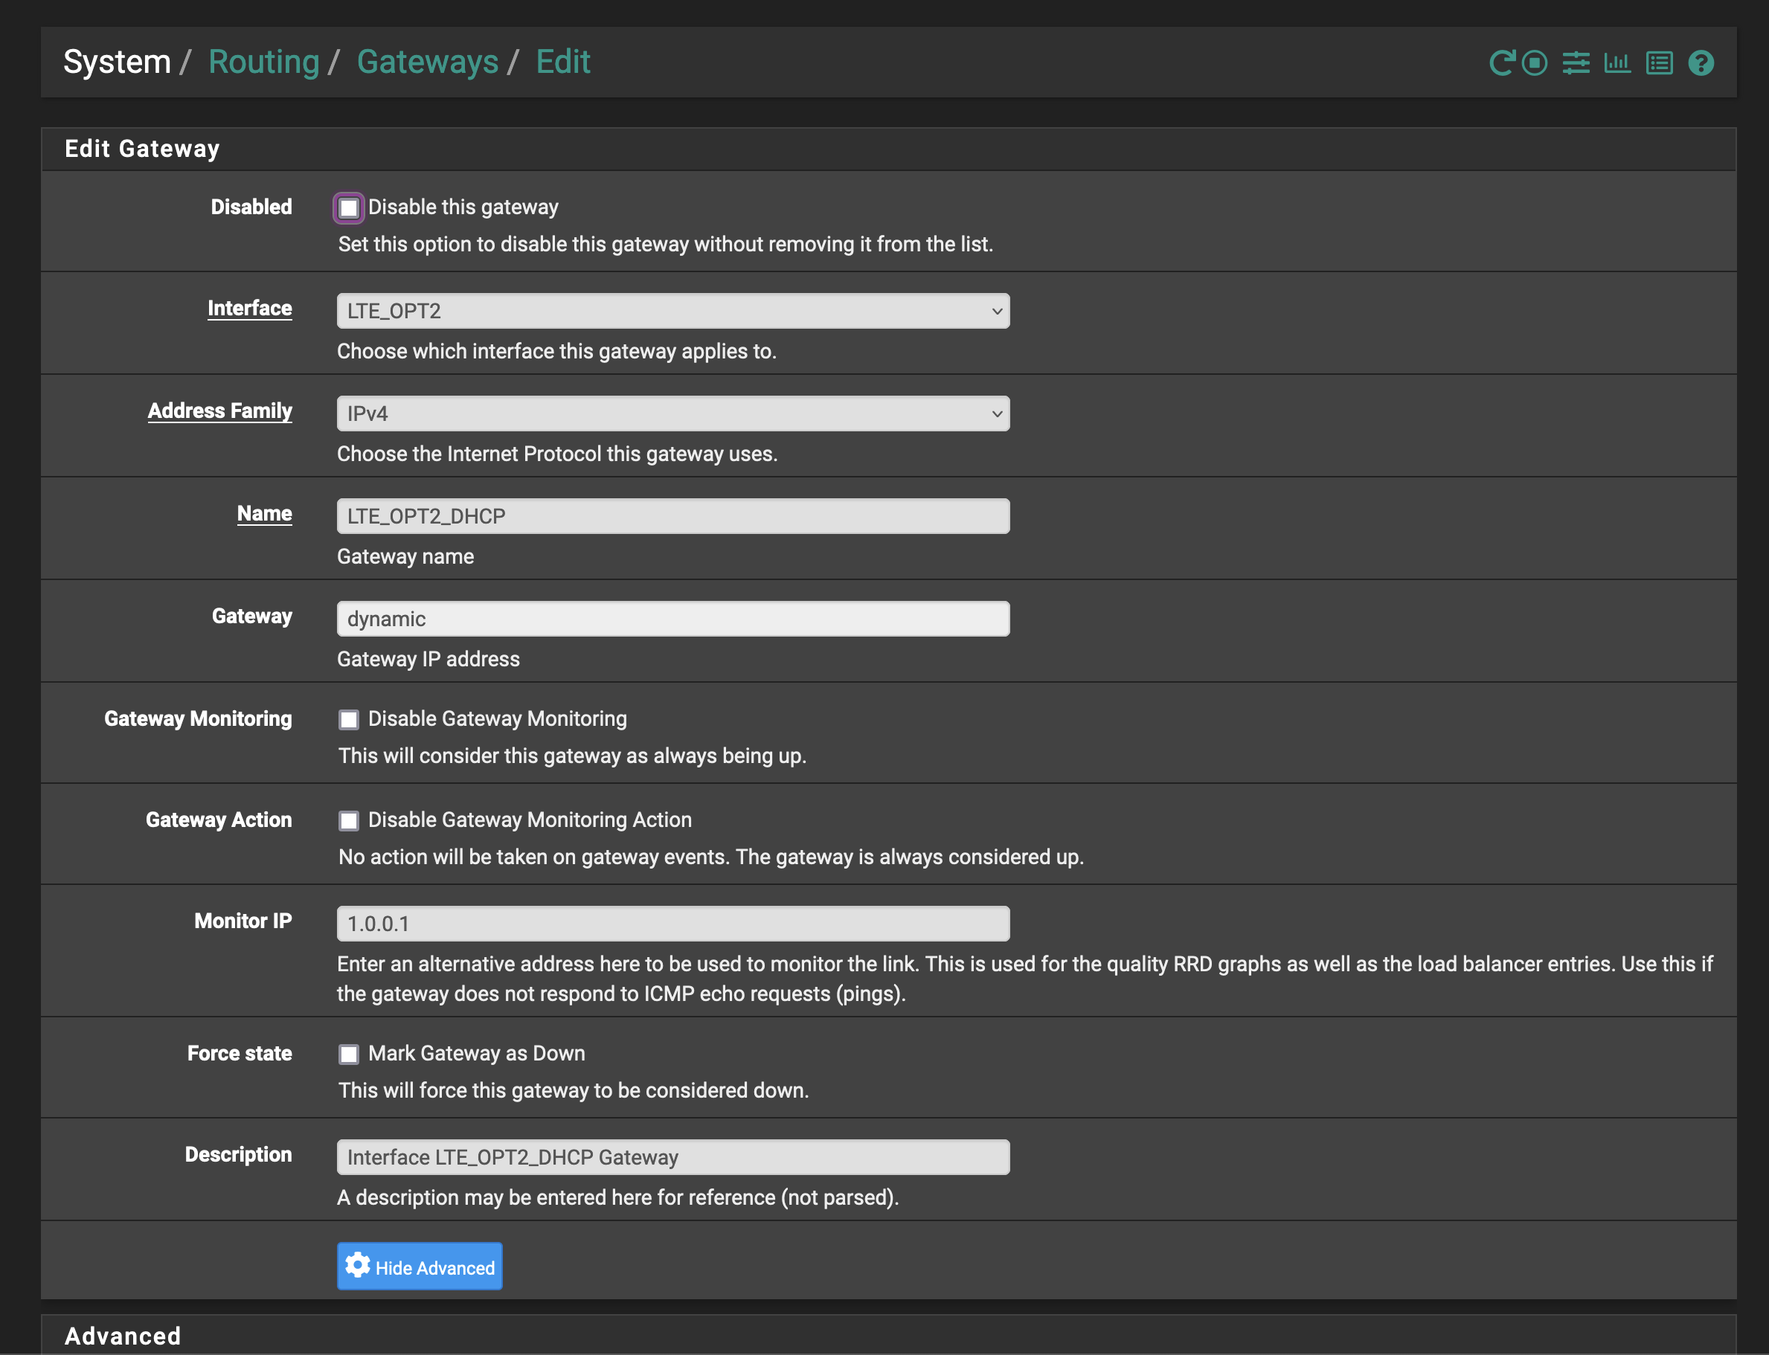
Task: Open the related log entries icon
Action: (x=1660, y=63)
